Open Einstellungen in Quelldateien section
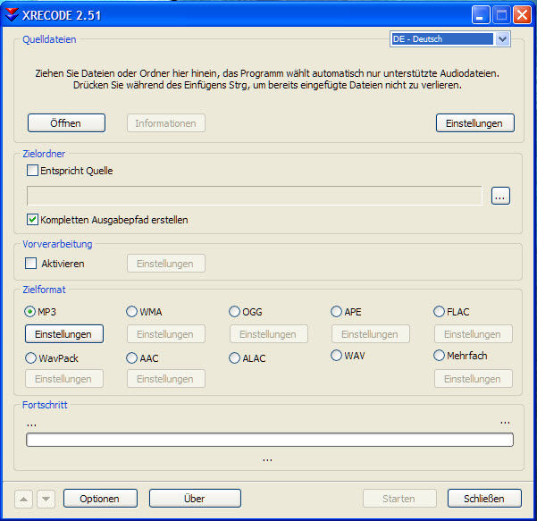Image resolution: width=537 pixels, height=521 pixels. click(475, 123)
